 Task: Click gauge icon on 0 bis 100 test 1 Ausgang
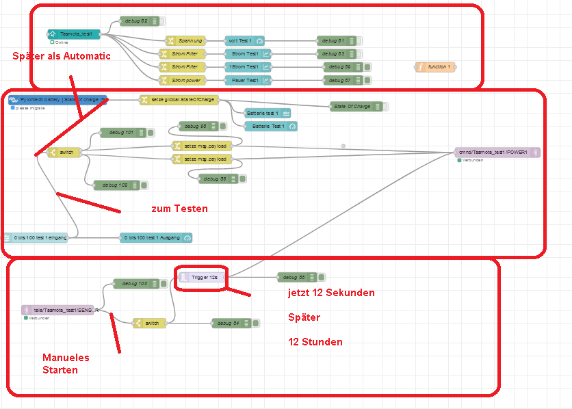click(187, 238)
